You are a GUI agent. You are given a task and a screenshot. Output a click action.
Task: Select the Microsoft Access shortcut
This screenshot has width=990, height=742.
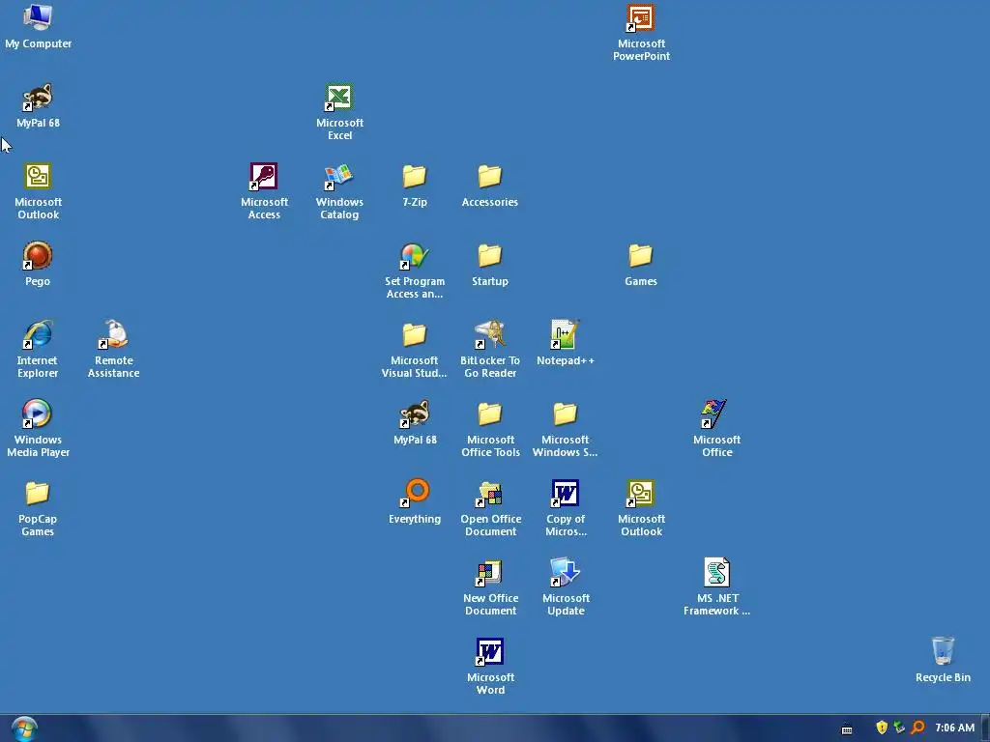[x=264, y=191]
